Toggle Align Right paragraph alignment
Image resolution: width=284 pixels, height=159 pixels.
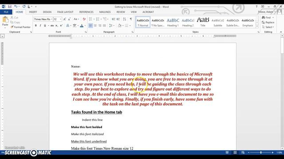99,26
